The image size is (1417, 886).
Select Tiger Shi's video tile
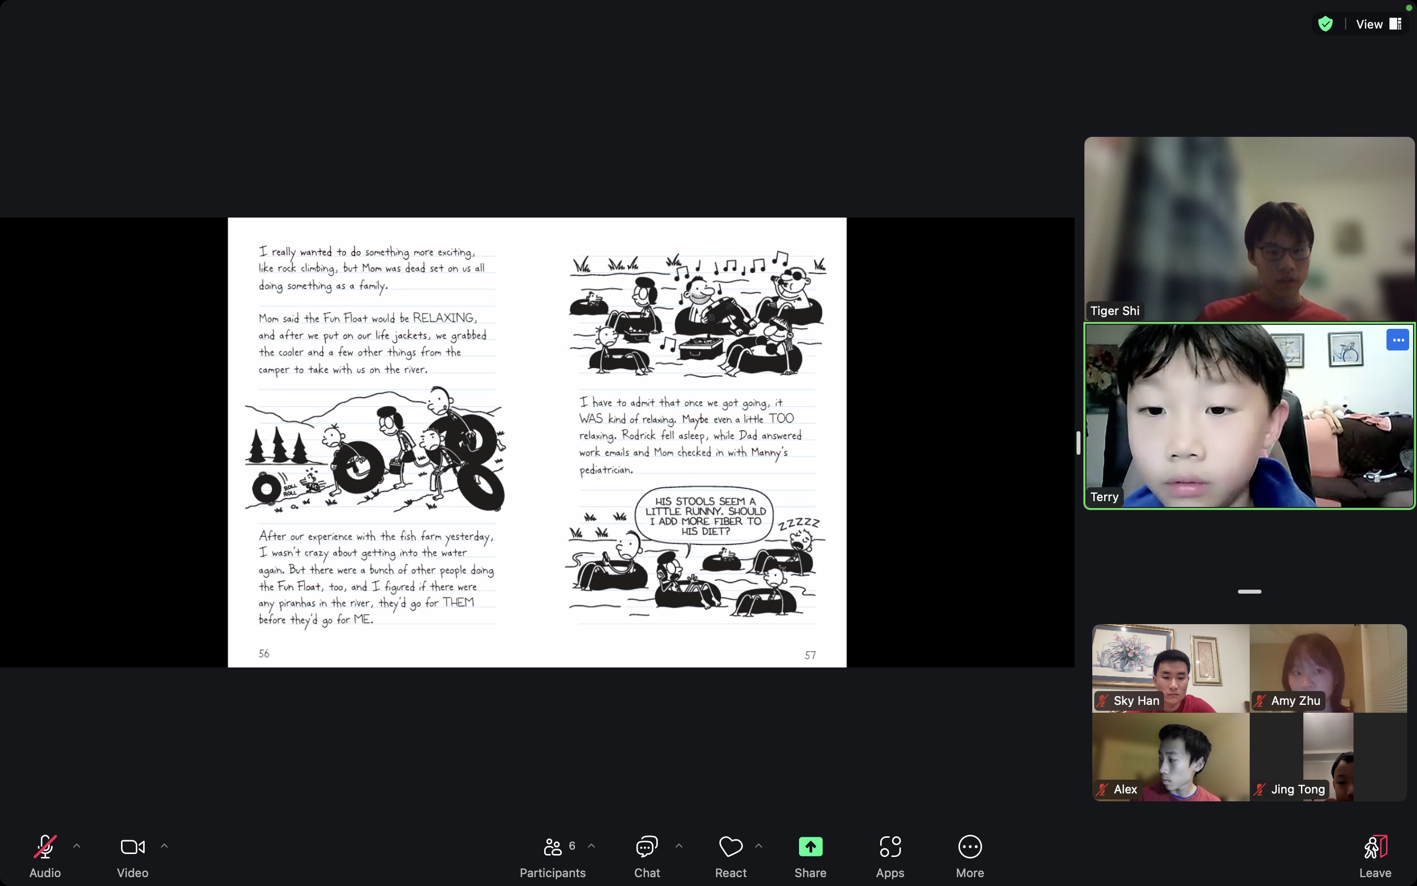pos(1249,228)
